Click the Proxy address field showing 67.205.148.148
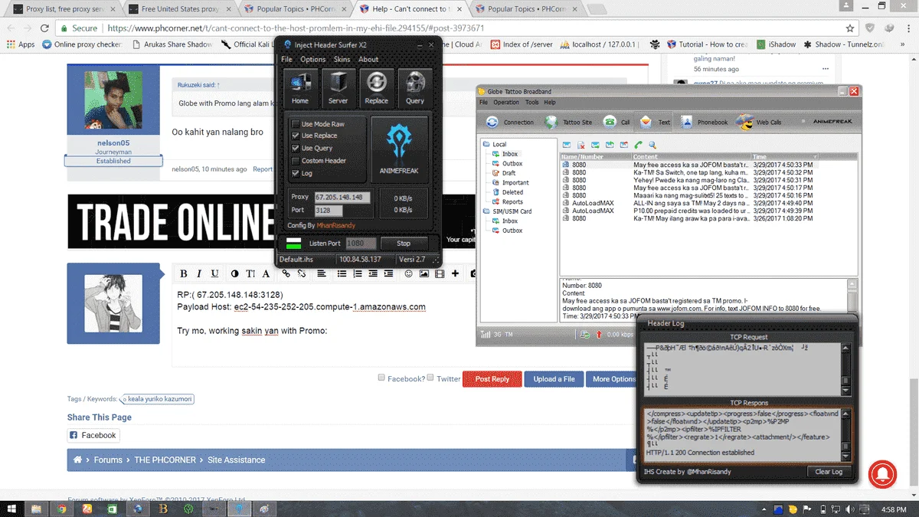 point(342,197)
